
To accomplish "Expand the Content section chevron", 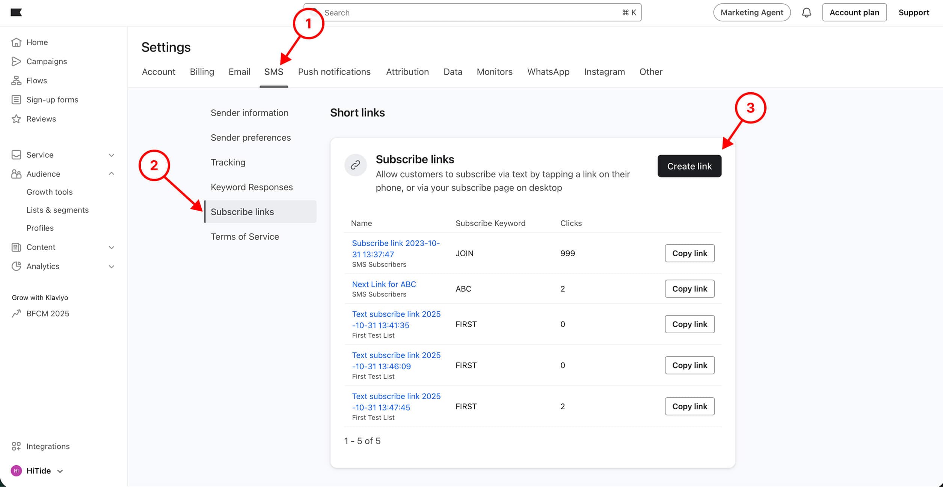I will coord(111,248).
